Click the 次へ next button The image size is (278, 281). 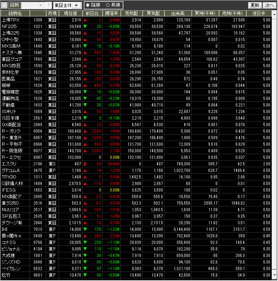[269, 5]
